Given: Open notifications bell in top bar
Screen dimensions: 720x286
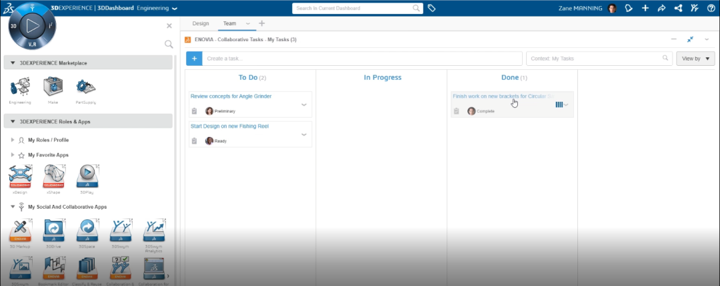Looking at the screenshot, I should pos(629,8).
